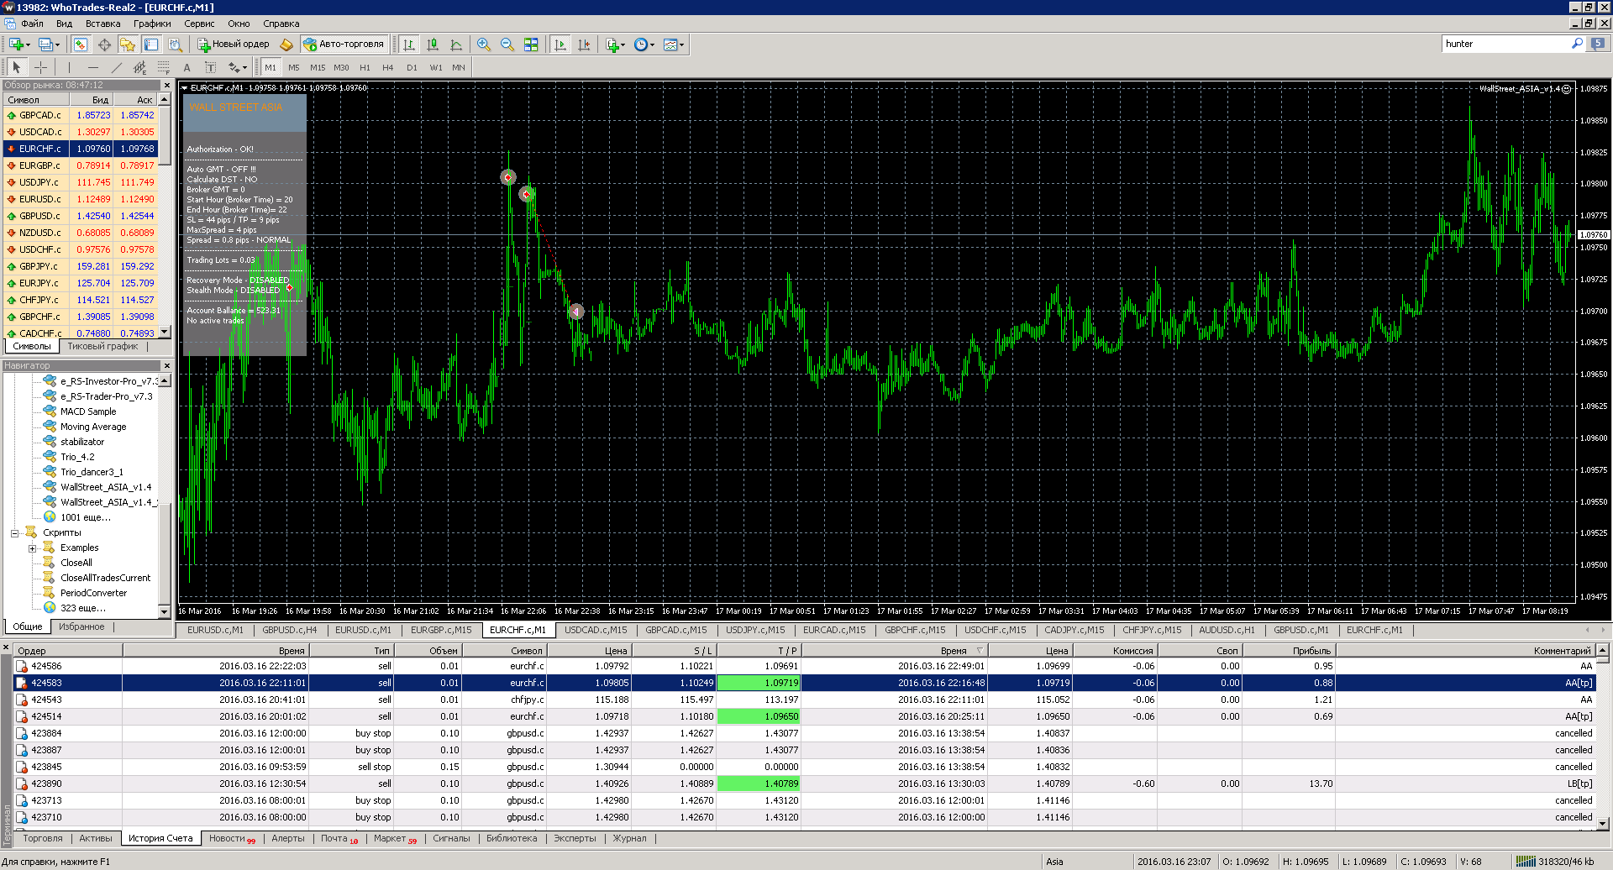Screen dimensions: 1613x870
Task: Switch timeframe to D1
Action: coord(412,67)
